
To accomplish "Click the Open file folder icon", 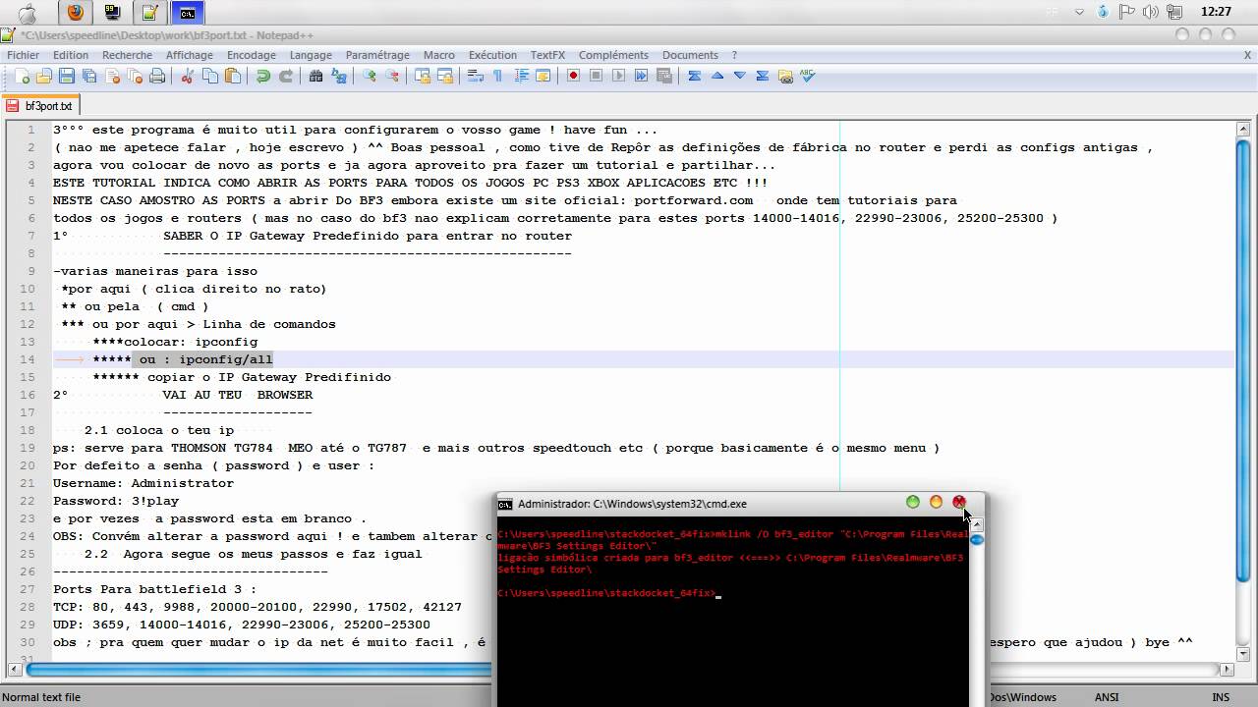I will click(x=43, y=77).
